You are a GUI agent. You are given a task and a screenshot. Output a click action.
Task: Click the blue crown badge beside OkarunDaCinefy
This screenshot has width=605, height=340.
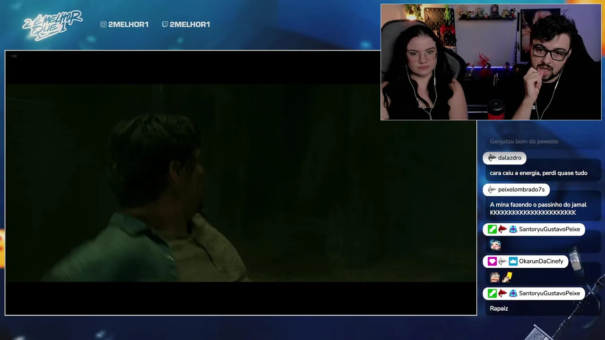point(513,261)
